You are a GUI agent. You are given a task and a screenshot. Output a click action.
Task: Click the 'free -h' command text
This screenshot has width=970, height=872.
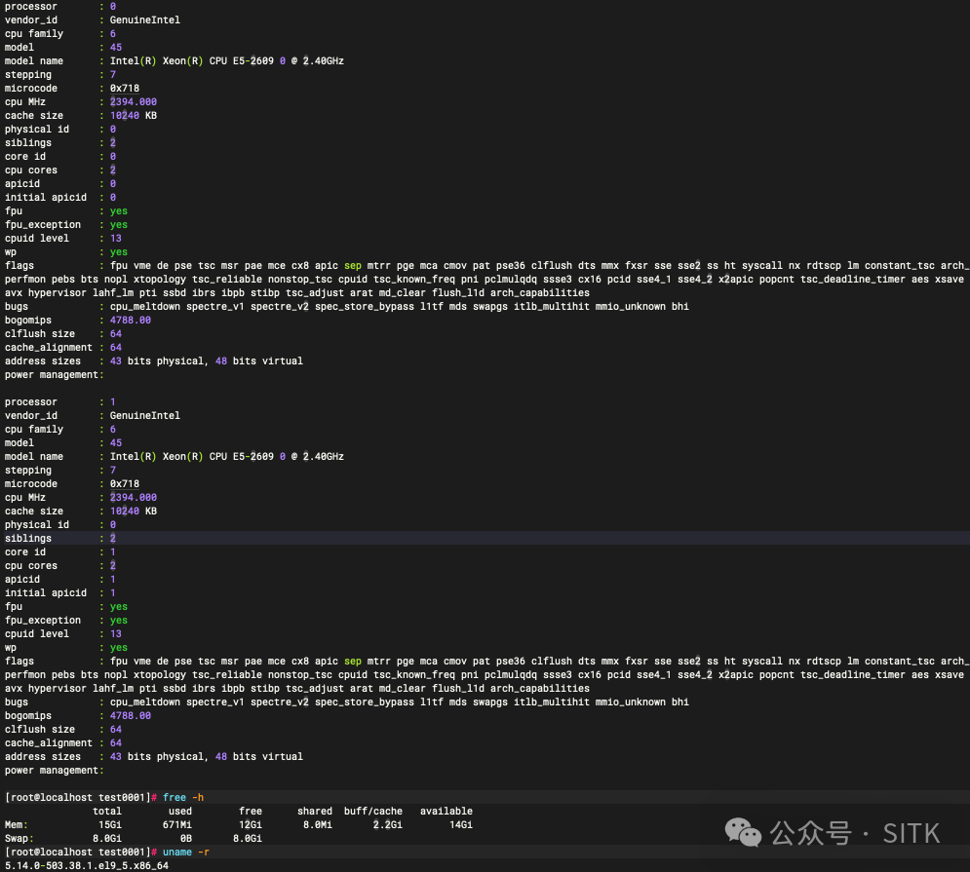[x=183, y=797]
